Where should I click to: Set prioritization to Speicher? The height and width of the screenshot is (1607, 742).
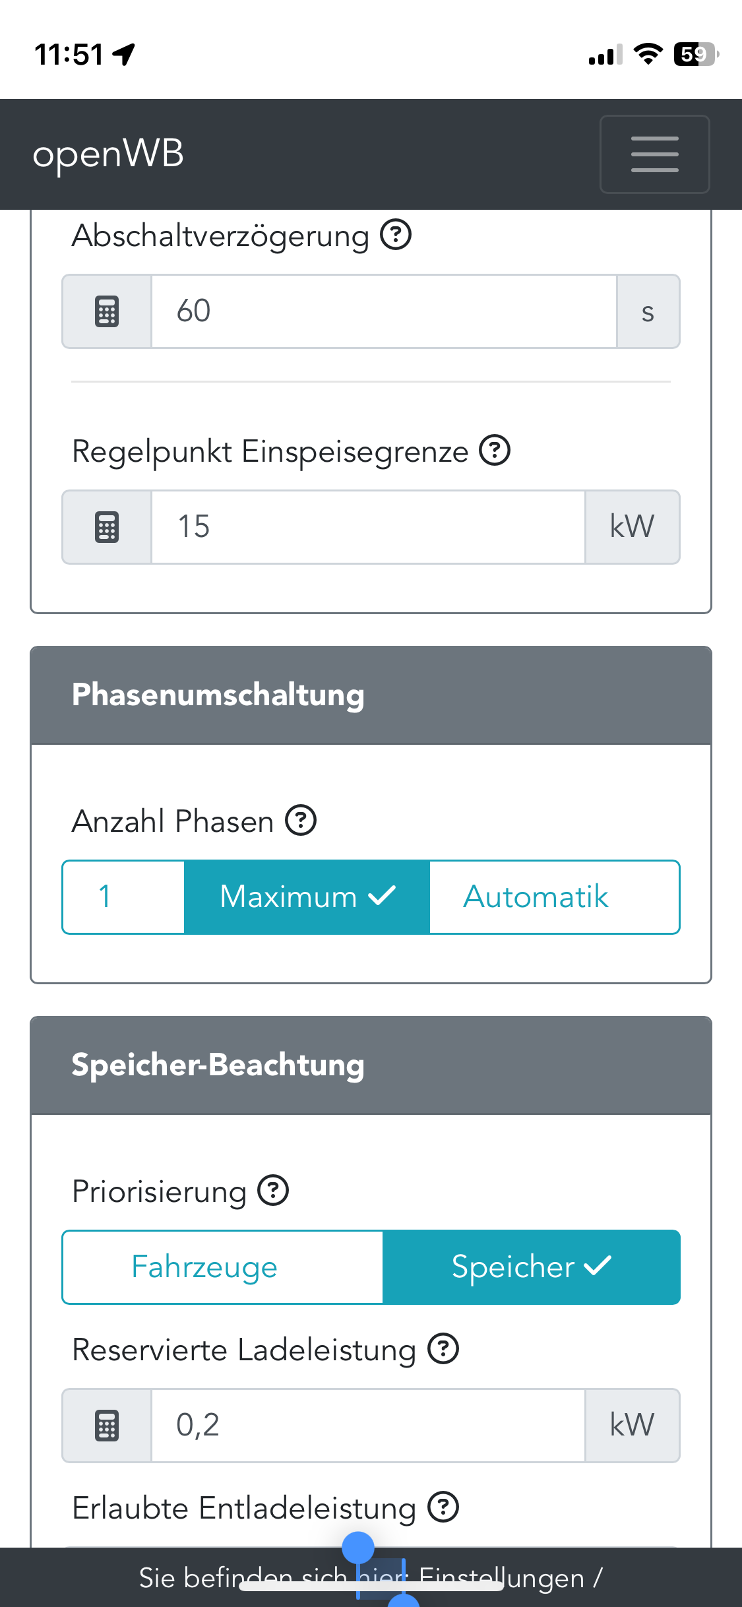(x=531, y=1267)
